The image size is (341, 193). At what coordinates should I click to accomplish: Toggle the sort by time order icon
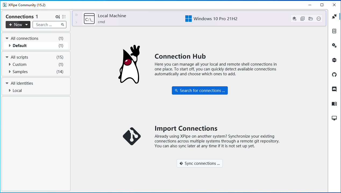tap(58, 17)
